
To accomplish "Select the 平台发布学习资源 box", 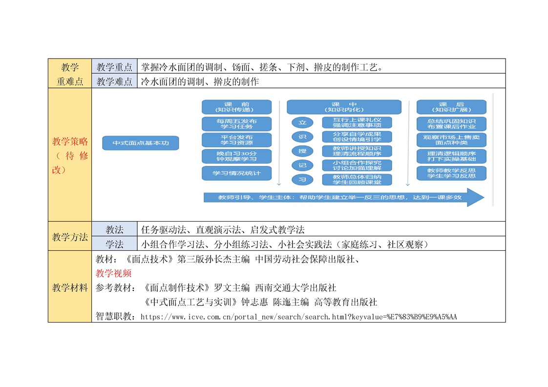I will 236,140.
